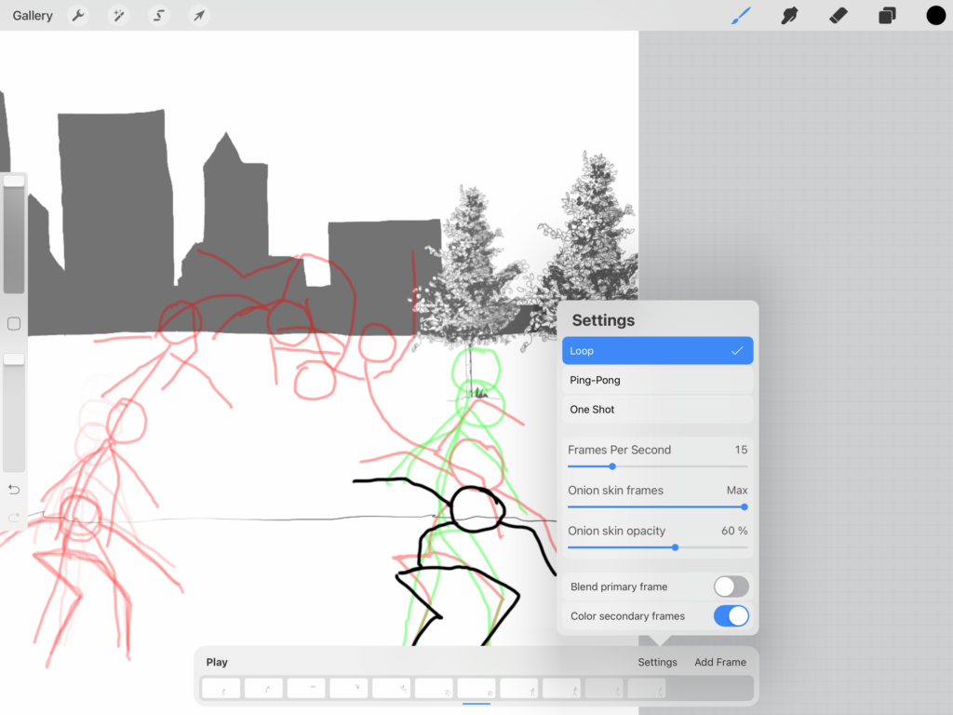This screenshot has height=715, width=953.
Task: Choose One Shot playback mode
Action: click(x=657, y=410)
